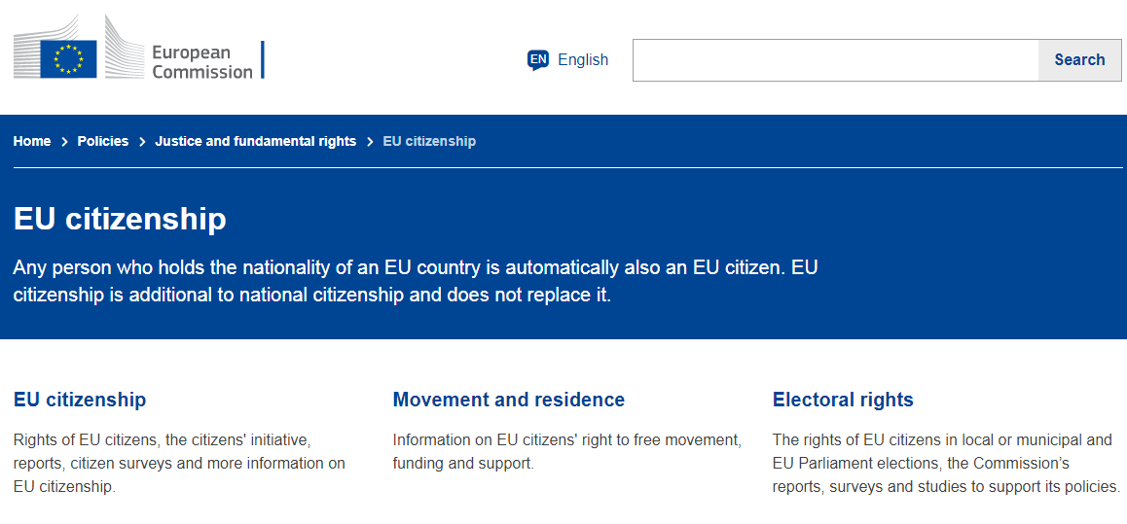Open the EU citizenship section heading link
1127x524 pixels.
tap(80, 400)
